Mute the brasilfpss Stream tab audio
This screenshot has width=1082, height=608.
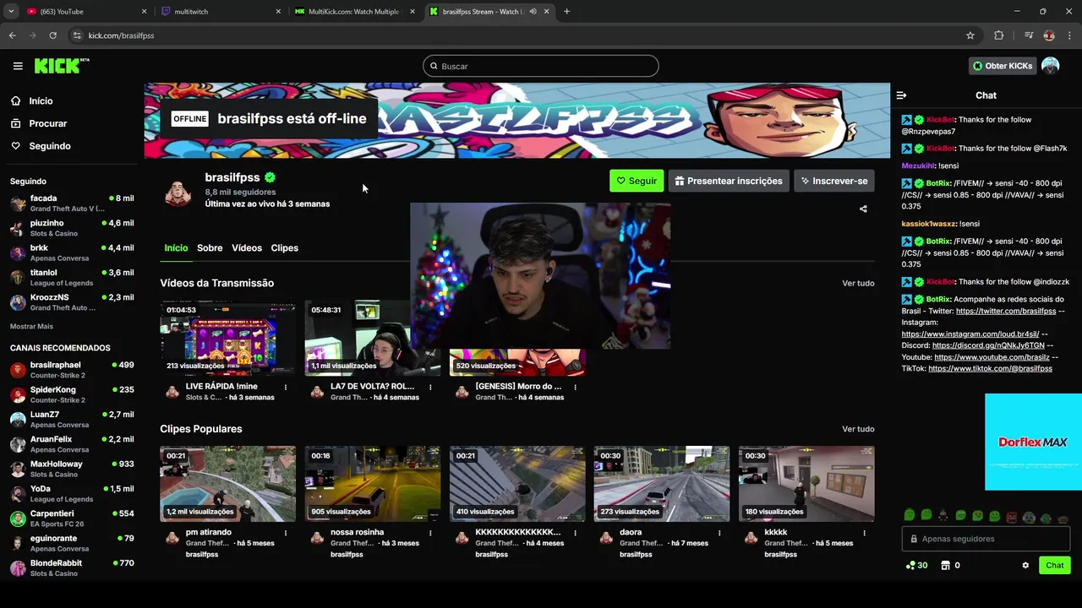(533, 12)
